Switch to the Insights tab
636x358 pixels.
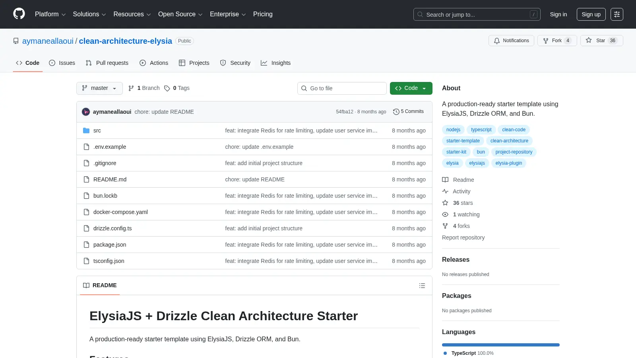tap(276, 63)
